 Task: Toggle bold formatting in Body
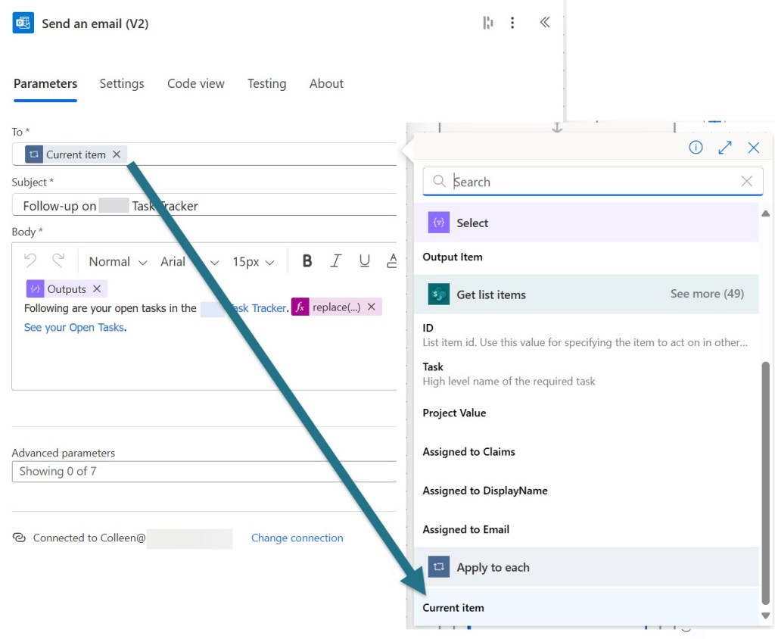click(307, 261)
